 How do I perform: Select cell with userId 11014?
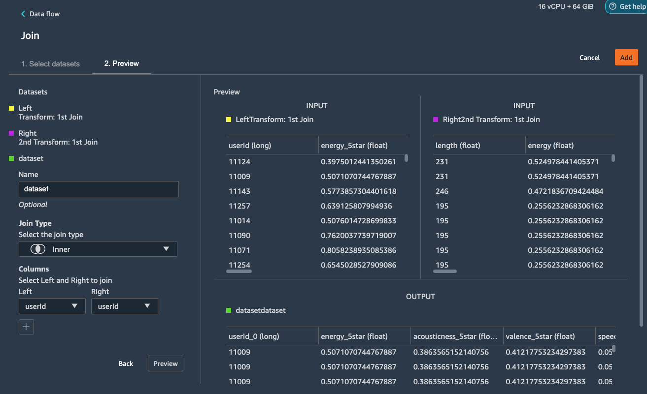tap(239, 221)
